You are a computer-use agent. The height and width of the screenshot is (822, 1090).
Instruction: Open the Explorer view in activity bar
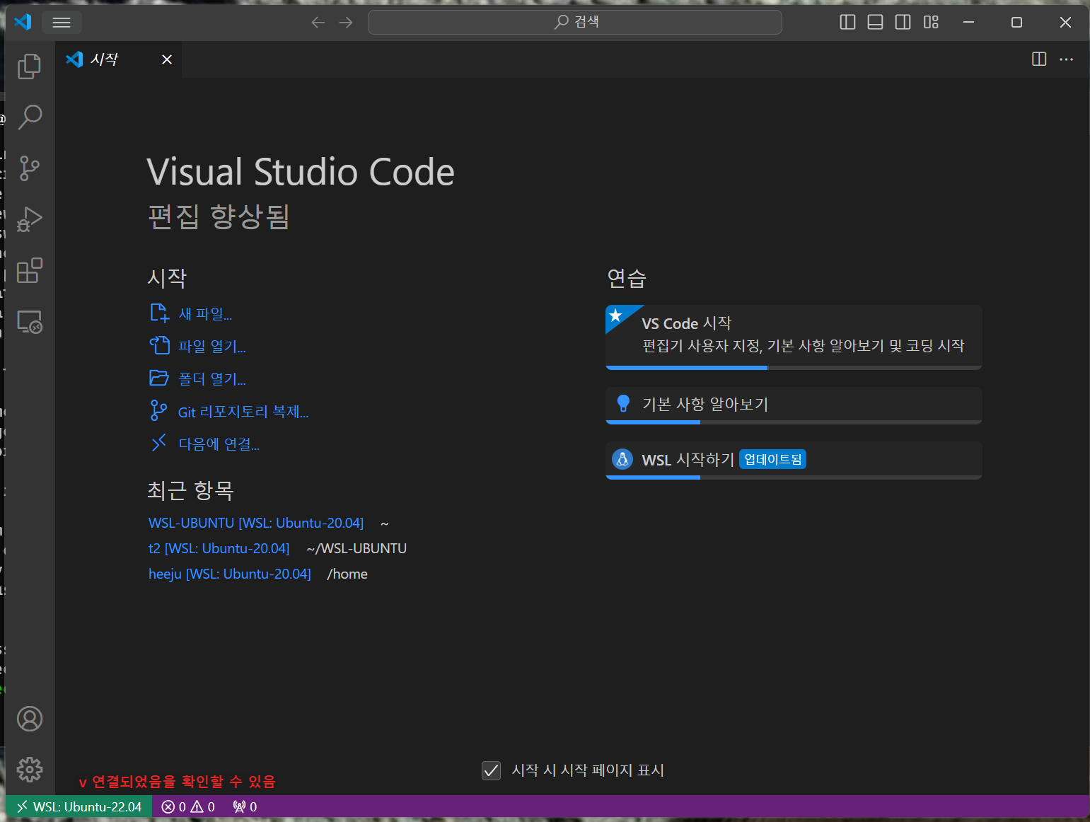(x=30, y=66)
